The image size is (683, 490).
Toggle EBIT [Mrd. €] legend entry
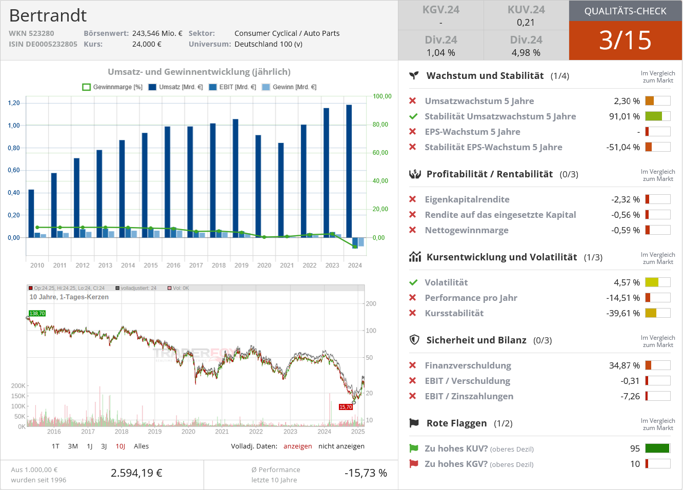click(x=233, y=87)
